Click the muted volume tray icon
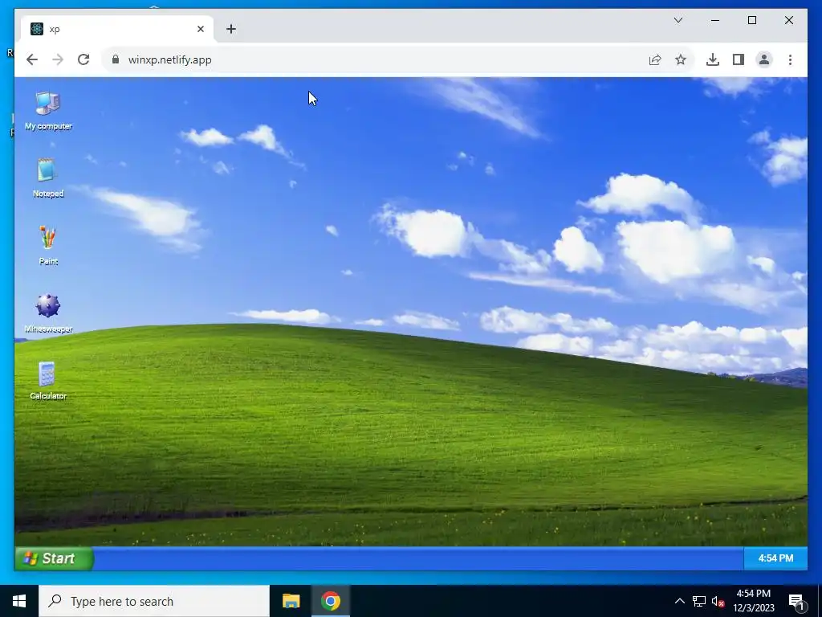This screenshot has width=822, height=617. [718, 601]
